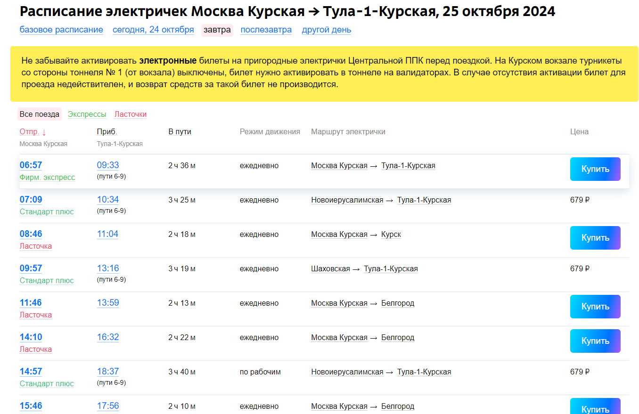Image resolution: width=639 pixels, height=414 pixels.
Task: Open Белгород destination in 15:46 row
Action: pos(398,406)
